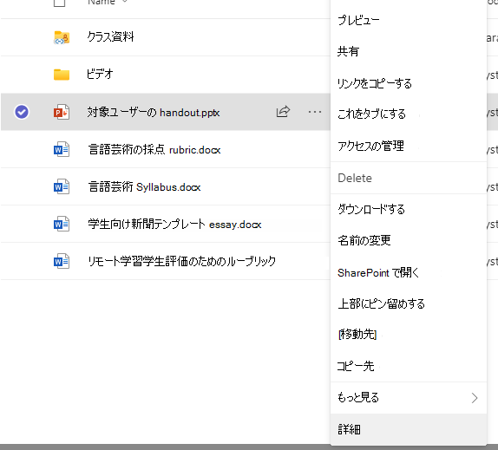Open the 言語芸術 Syllabus.docx file name
Image resolution: width=498 pixels, height=450 pixels.
click(145, 187)
